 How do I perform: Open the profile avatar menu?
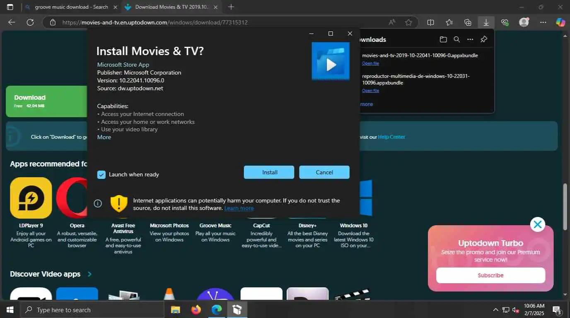524,22
